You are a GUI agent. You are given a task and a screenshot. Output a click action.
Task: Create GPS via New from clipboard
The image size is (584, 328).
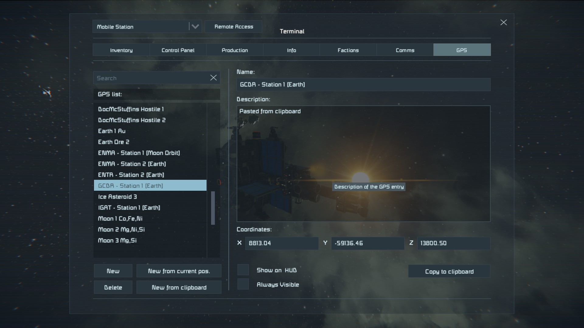(x=179, y=287)
